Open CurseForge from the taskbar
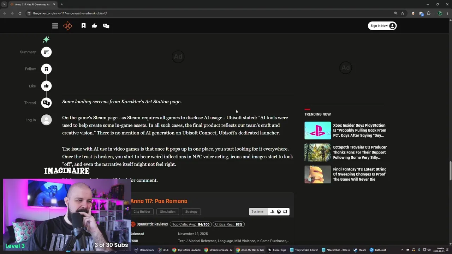This screenshot has height=254, width=452. coord(277,250)
